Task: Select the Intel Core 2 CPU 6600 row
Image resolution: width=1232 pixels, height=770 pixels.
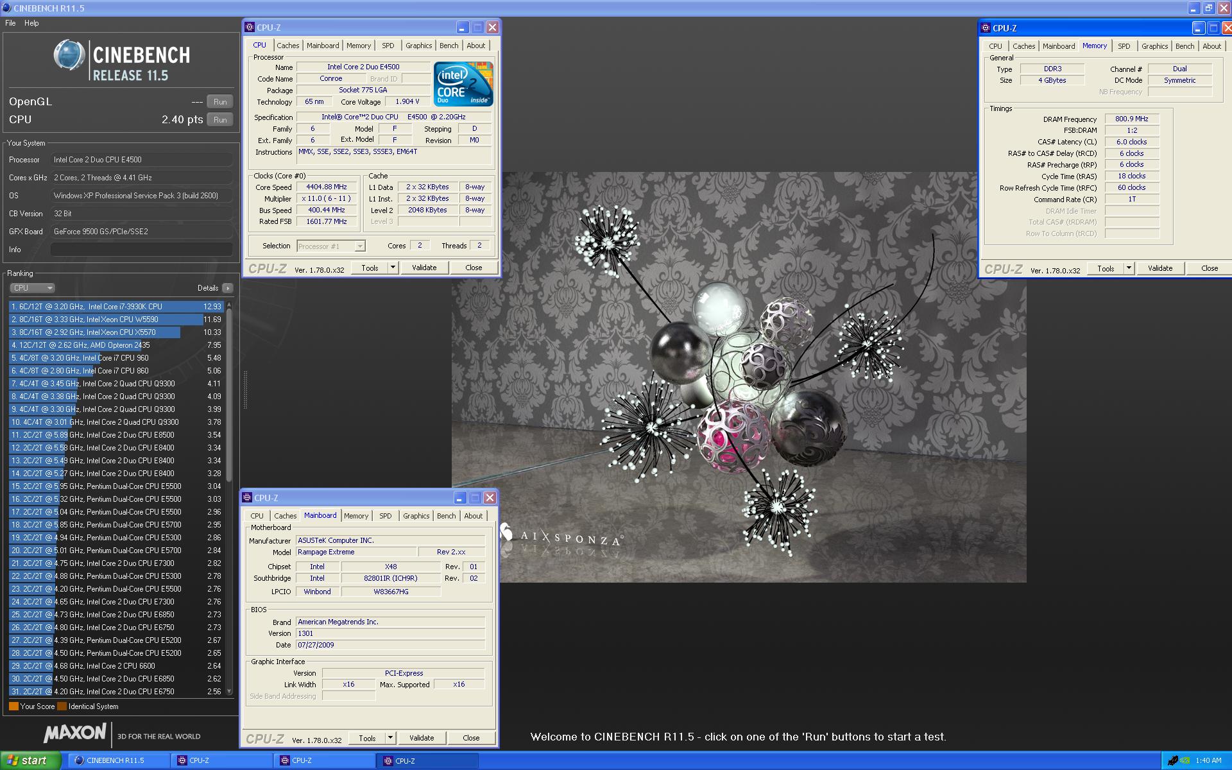Action: tap(116, 666)
